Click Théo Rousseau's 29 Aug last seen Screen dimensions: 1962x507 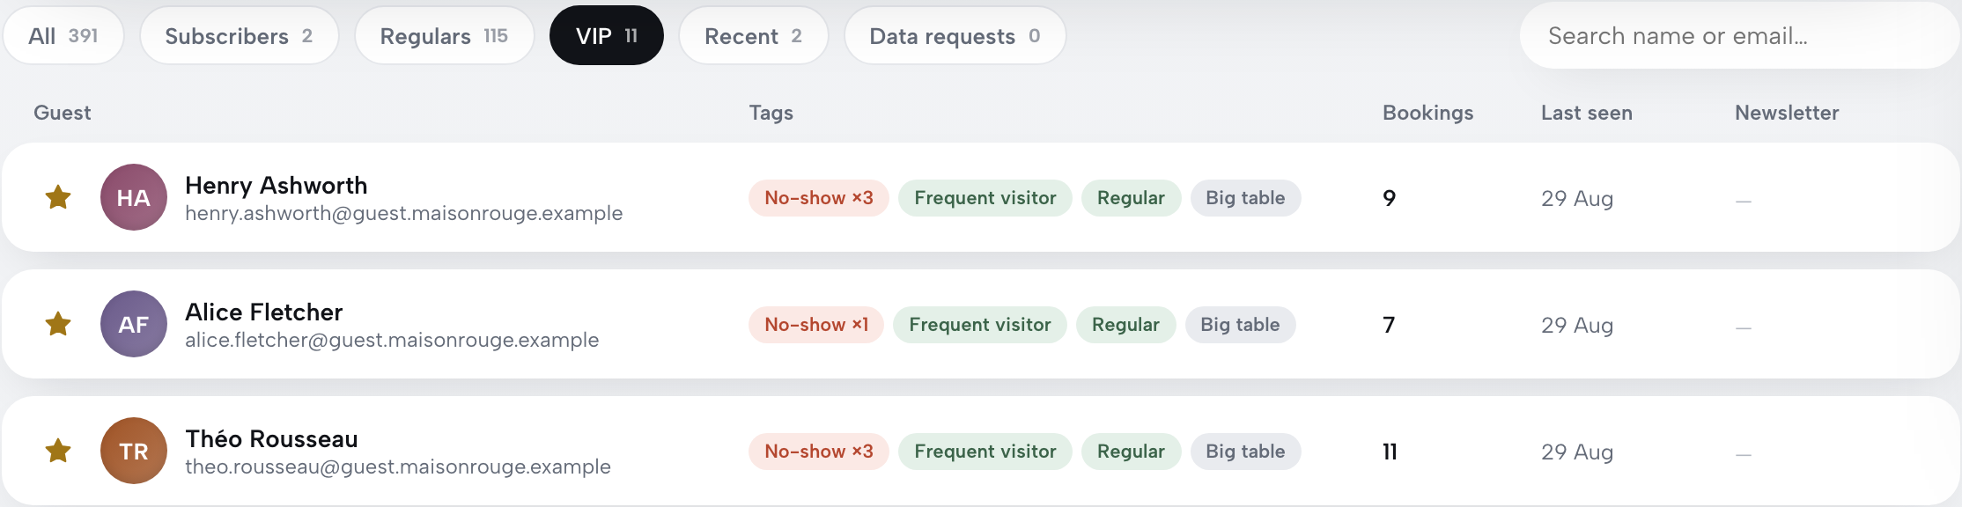1577,452
